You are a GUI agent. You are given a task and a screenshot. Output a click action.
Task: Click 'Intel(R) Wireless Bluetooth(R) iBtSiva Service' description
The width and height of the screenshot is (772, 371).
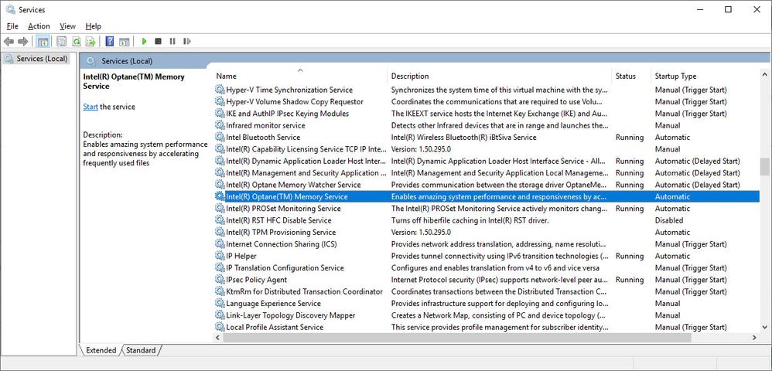[x=464, y=137]
